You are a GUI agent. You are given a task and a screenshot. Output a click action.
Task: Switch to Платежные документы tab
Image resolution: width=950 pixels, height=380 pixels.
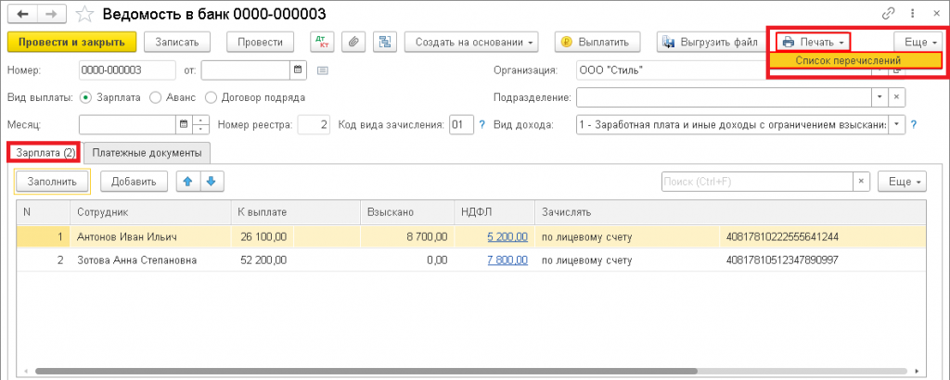tap(148, 153)
